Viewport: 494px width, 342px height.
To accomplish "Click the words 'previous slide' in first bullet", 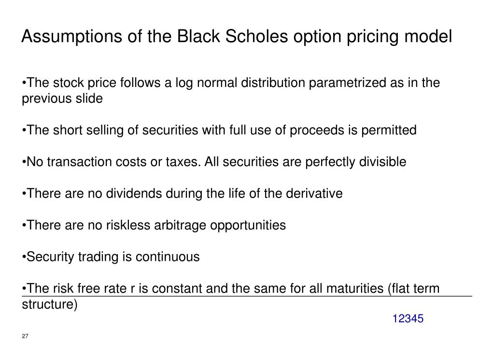I will (62, 99).
